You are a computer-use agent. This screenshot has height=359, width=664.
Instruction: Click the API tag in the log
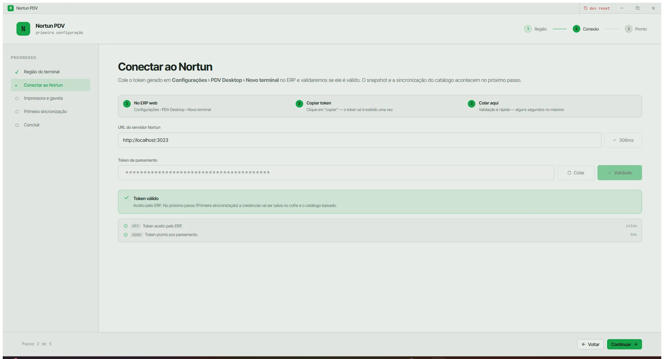135,226
